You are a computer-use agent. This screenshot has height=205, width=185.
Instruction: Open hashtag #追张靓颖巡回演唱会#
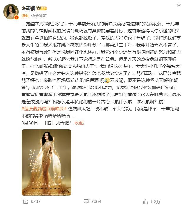44,109
